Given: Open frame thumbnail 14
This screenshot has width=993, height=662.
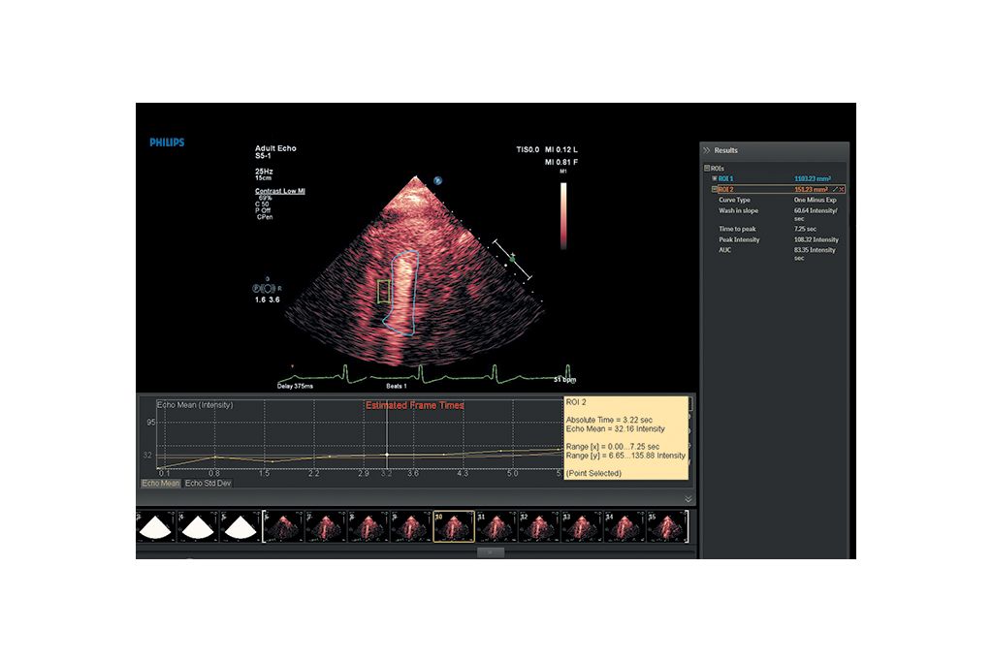Looking at the screenshot, I should (x=625, y=526).
